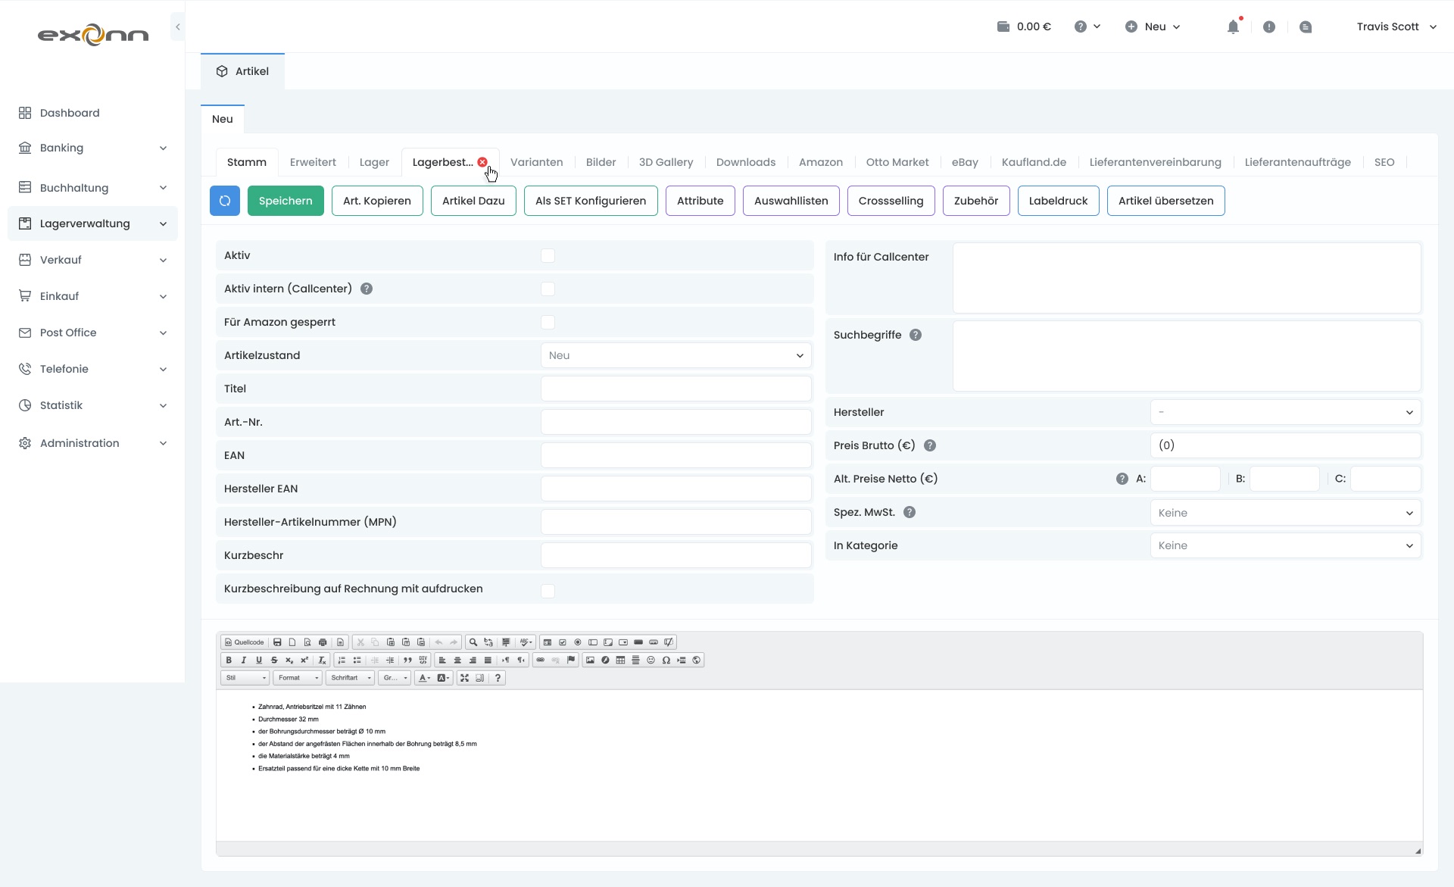Open the text color picker in editor
1454x887 pixels.
[x=424, y=678]
